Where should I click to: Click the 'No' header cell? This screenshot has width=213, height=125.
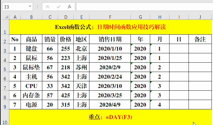pos(15,39)
